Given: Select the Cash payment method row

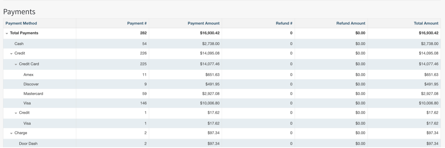Looking at the screenshot, I should tap(19, 44).
